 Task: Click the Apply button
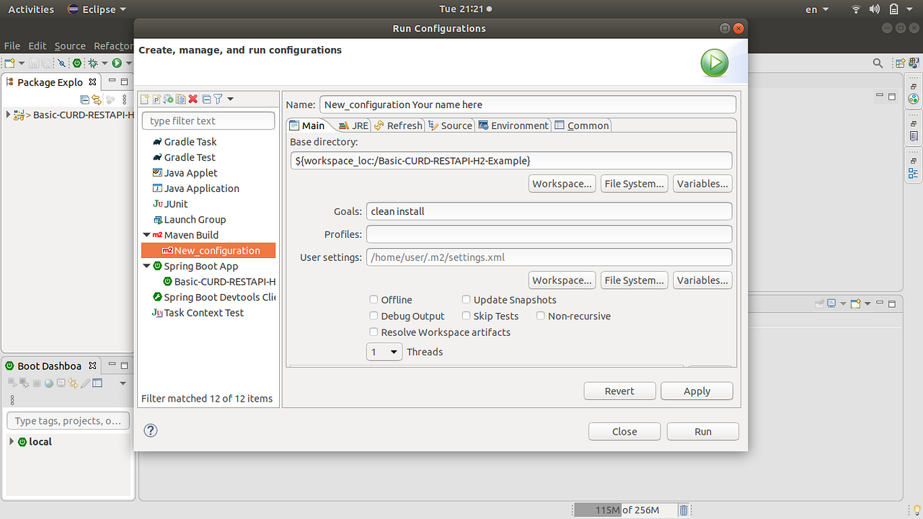pyautogui.click(x=697, y=391)
